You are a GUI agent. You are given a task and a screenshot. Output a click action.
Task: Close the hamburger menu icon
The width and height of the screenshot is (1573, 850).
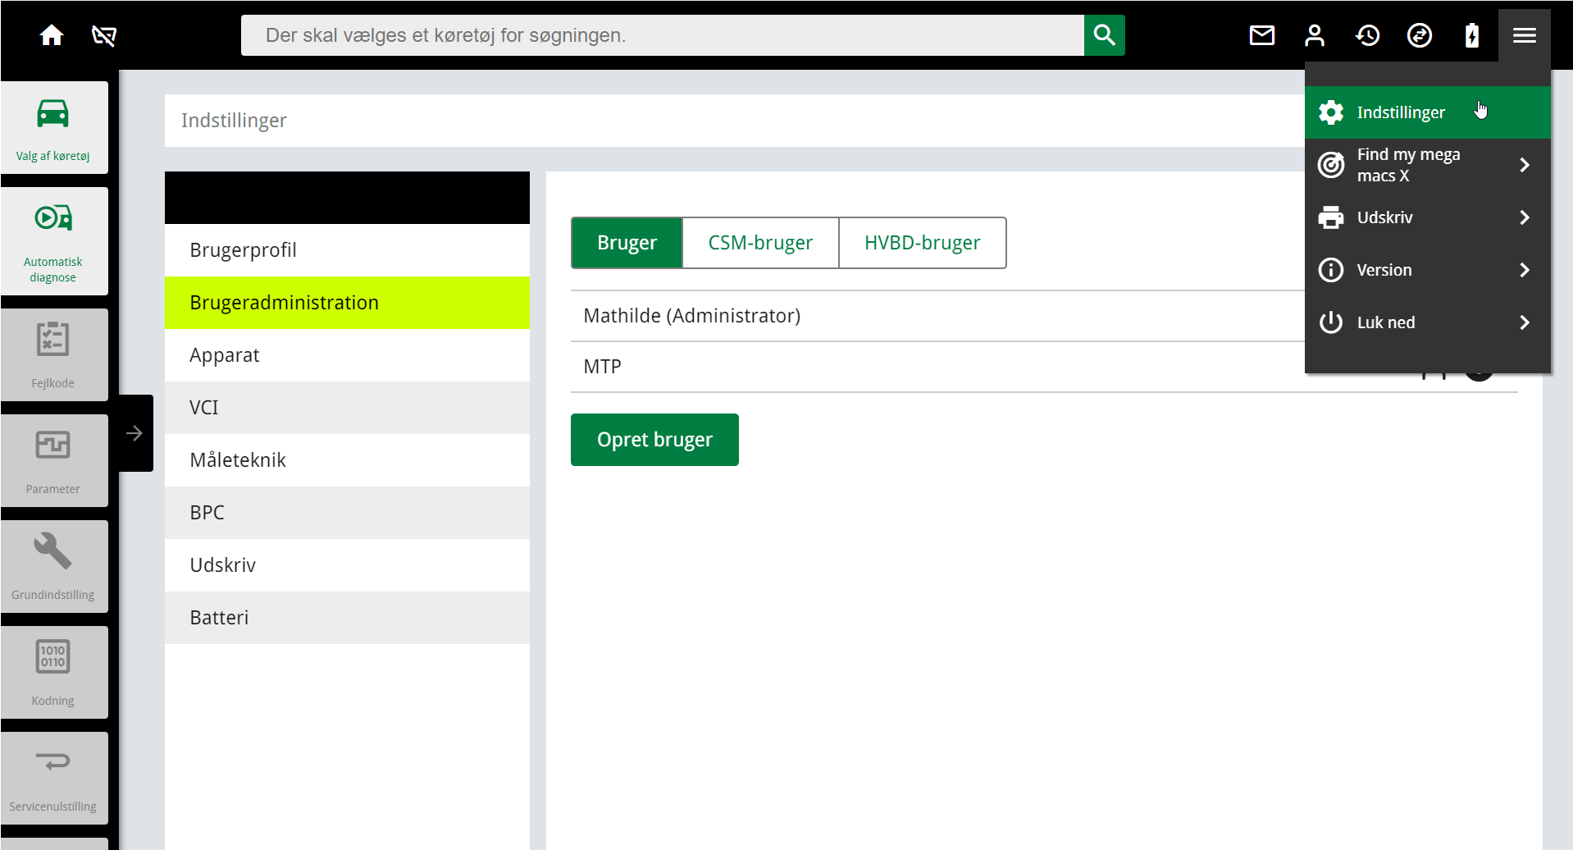1525,35
